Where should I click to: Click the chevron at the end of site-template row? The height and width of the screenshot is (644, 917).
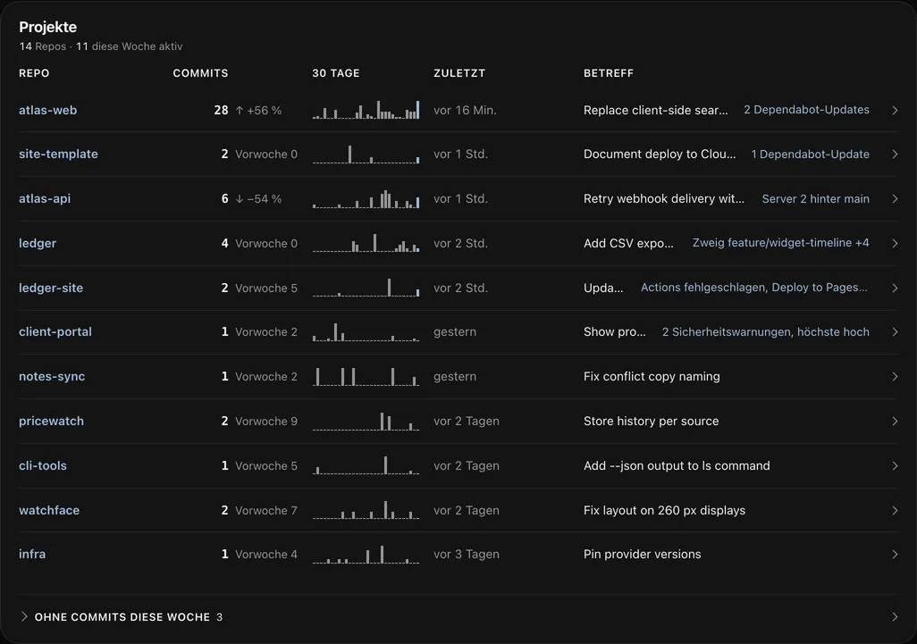point(895,155)
